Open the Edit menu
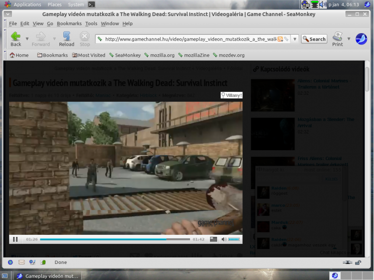Viewport: 374px width, 280px height. tap(25, 24)
